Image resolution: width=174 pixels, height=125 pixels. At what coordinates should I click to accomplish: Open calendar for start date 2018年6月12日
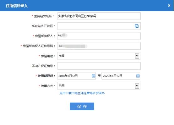click(93, 76)
